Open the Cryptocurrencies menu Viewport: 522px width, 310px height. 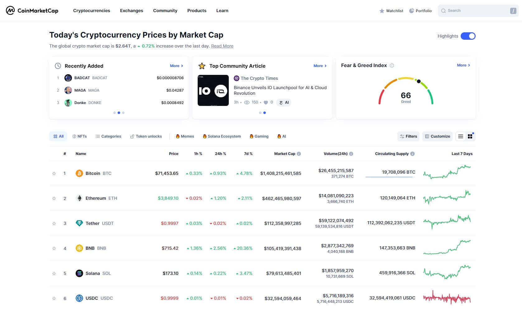pos(92,11)
